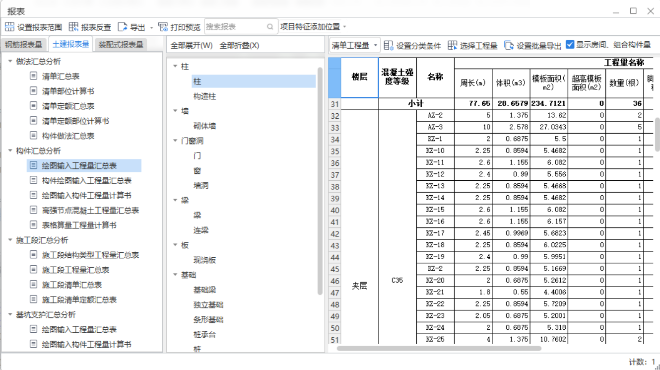660x370 pixels.
Task: Open the 清单工程量 dropdown
Action: [x=354, y=45]
